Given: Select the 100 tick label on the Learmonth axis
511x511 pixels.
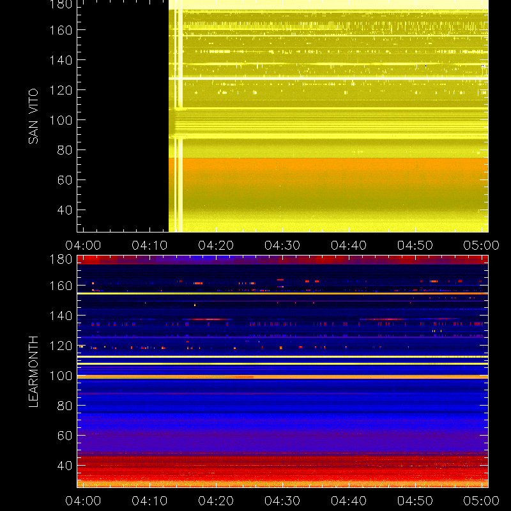Looking at the screenshot, I should coord(61,376).
